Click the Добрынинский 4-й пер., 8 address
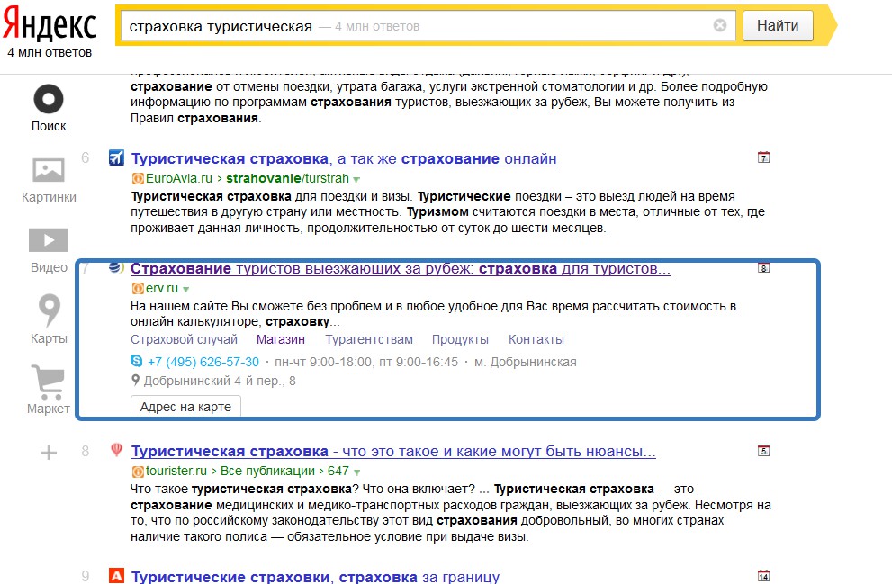This screenshot has height=584, width=892. tap(220, 381)
